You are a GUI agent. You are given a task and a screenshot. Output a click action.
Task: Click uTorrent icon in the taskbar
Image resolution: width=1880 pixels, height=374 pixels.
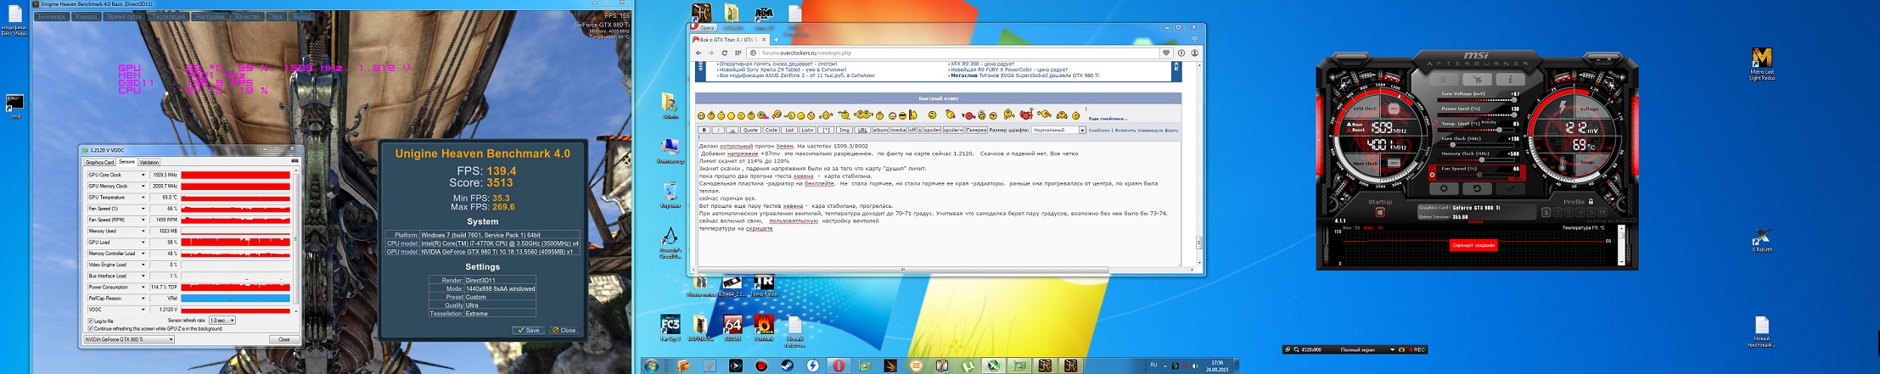coord(967,366)
